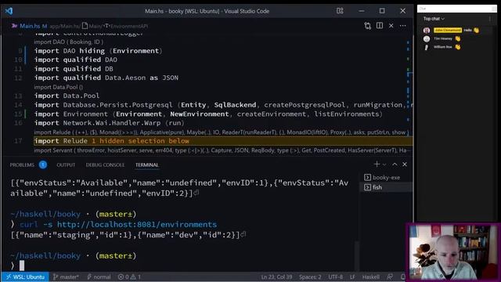501x282 pixels.
Task: Click the 'import DAO (Booking, ID)' code lens
Action: pos(68,42)
